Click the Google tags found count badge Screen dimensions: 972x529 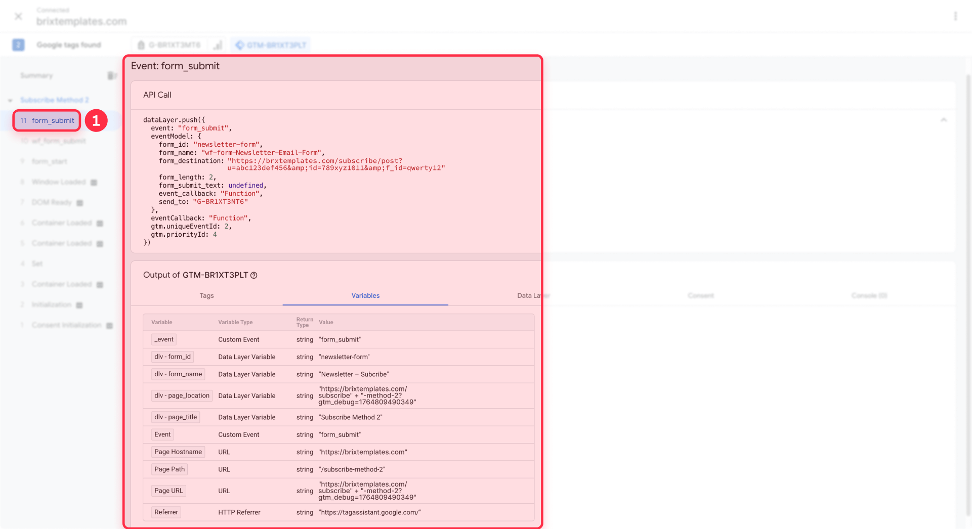[x=18, y=45]
